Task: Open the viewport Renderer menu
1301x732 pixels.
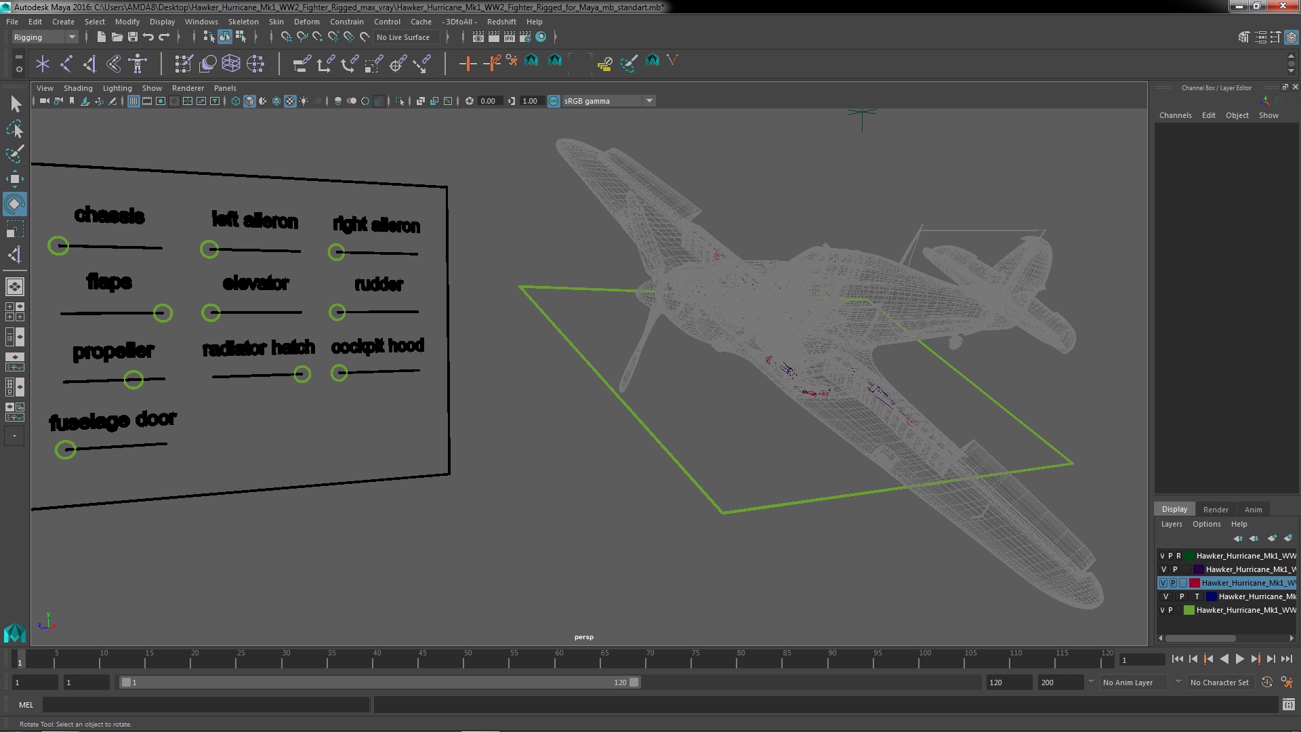Action: pyautogui.click(x=188, y=88)
